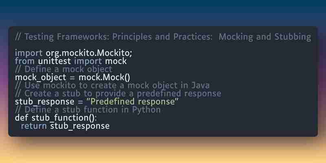Click the 'Create a stub to provide' comment
The width and height of the screenshot is (326, 163).
(118, 94)
